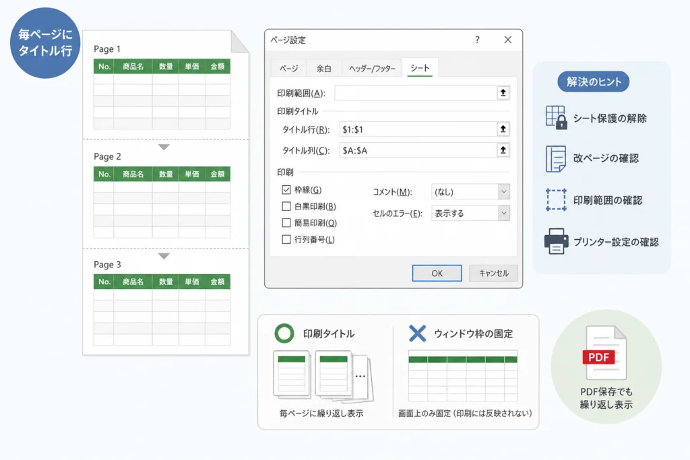Click the 印刷範囲 input field
The width and height of the screenshot is (690, 460).
(x=415, y=93)
